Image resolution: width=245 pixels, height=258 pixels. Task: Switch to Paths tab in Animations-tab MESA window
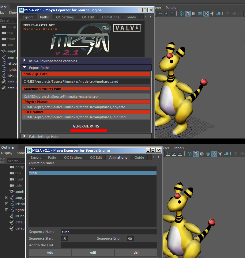52,157
